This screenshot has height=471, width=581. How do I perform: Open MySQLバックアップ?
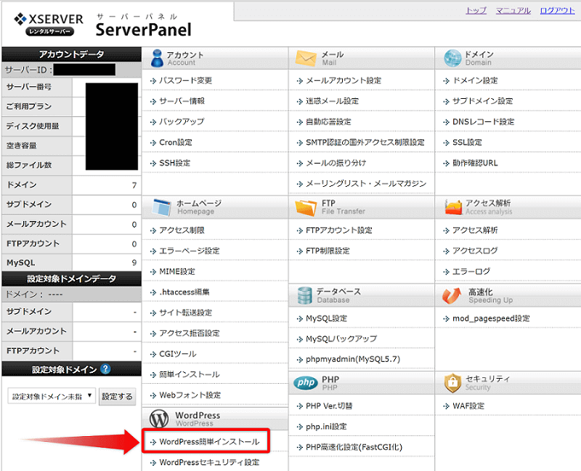[341, 339]
